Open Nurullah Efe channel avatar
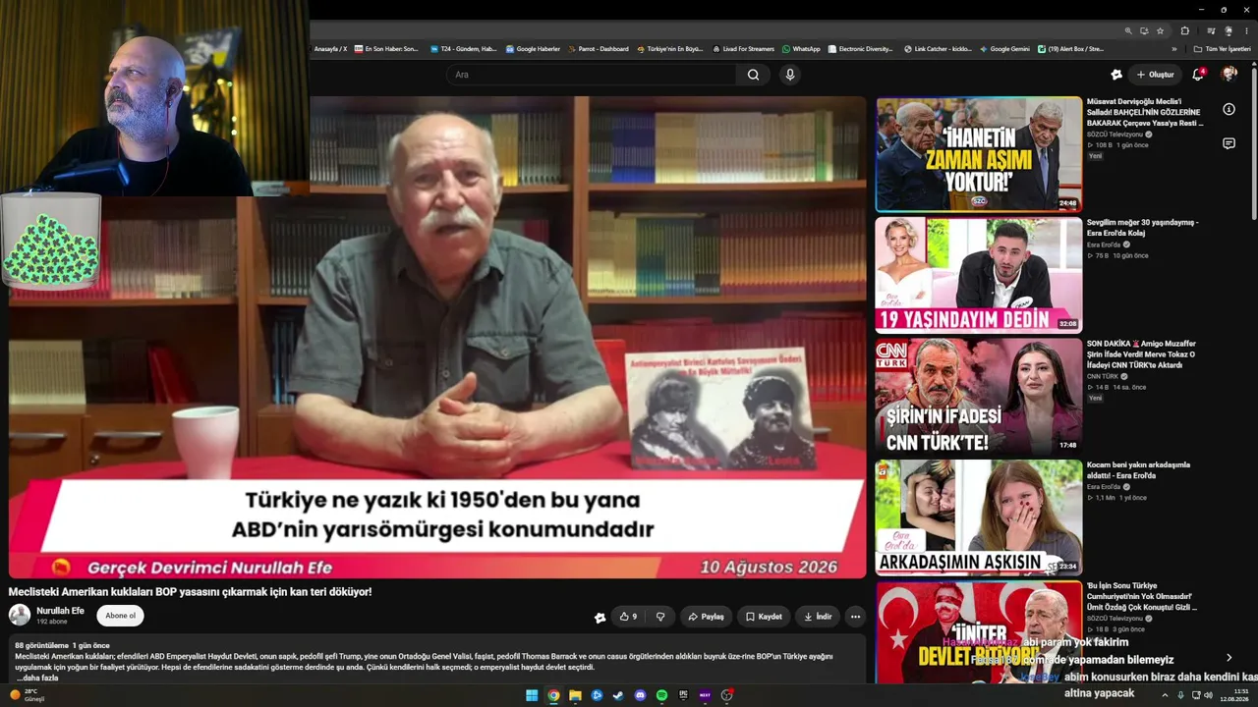Screen dimensions: 1258x707 point(20,616)
